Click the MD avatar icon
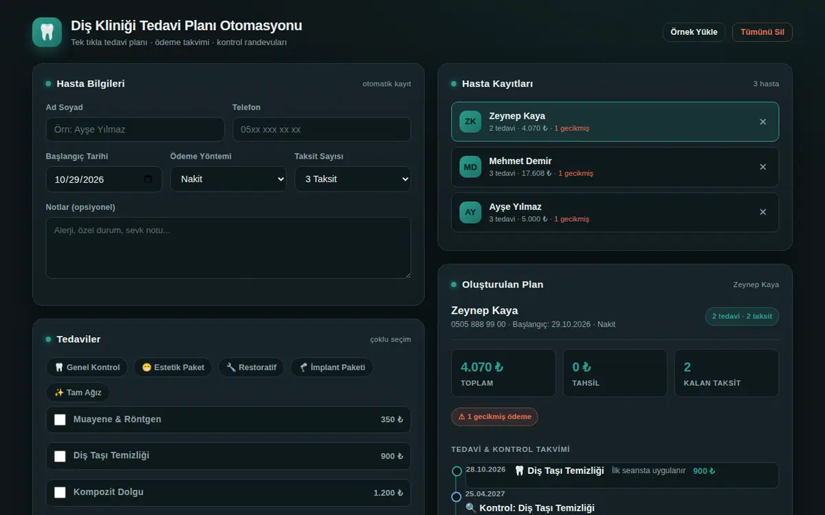Viewport: 825px width, 515px height. [470, 167]
